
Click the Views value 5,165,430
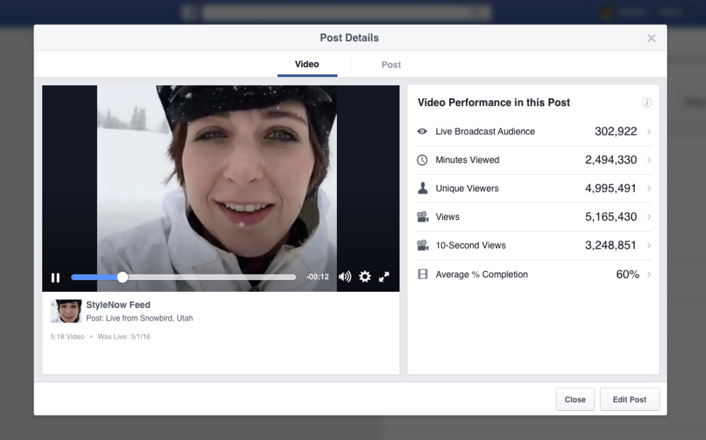click(x=610, y=217)
